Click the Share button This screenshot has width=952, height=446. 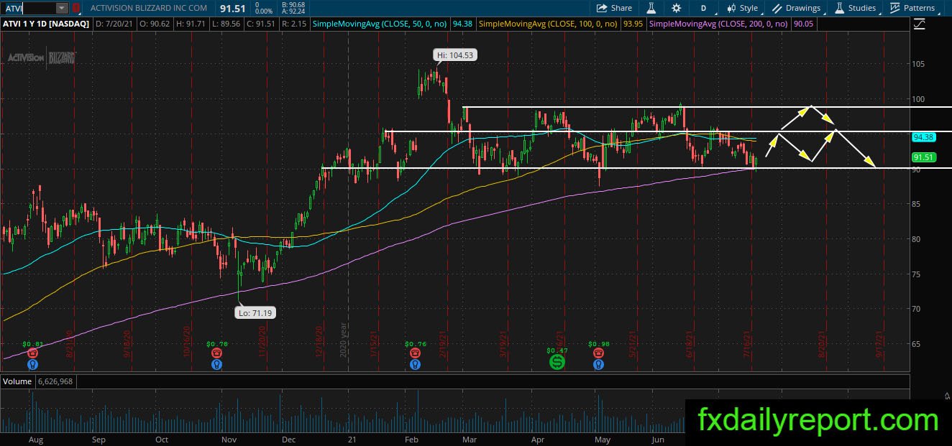[x=615, y=8]
